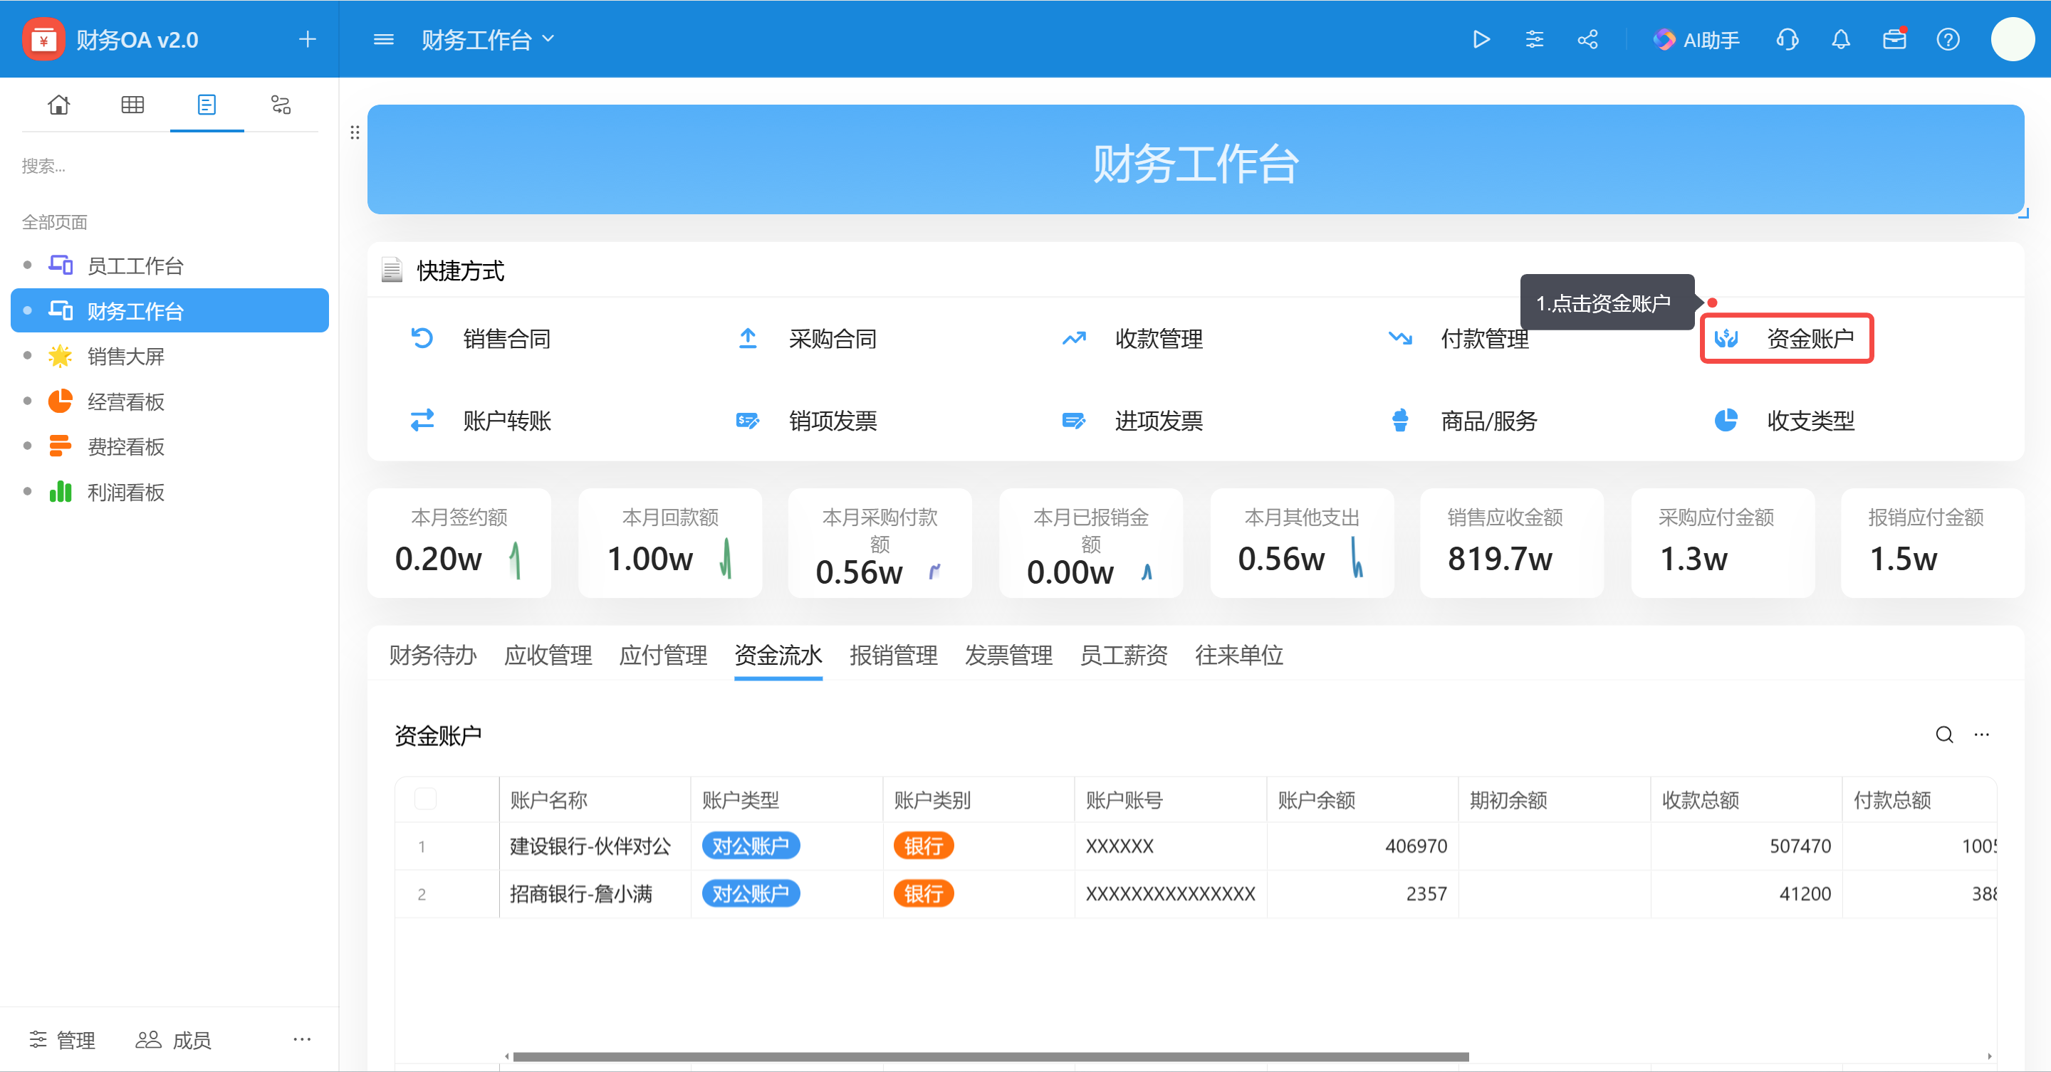Click the briefcase icon with red dot
This screenshot has height=1072, width=2051.
tap(1894, 39)
